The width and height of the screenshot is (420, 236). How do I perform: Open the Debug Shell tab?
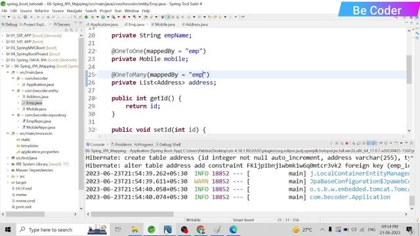pos(170,144)
